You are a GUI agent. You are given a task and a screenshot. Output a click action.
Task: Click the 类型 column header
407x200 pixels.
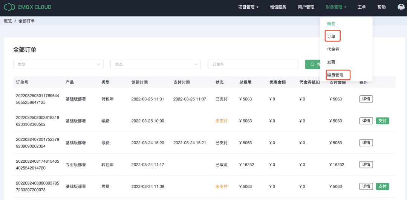pyautogui.click(x=106, y=82)
